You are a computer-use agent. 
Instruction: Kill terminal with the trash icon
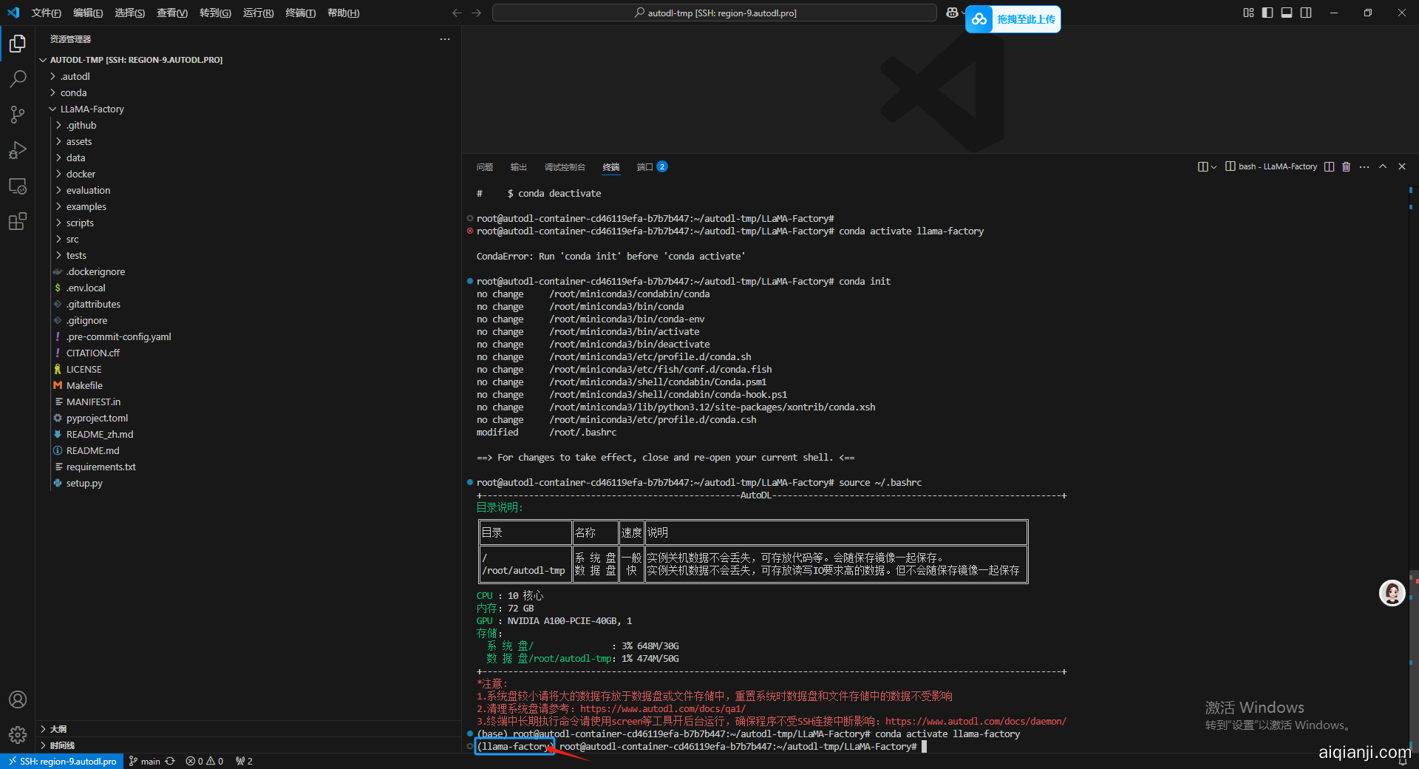1346,166
